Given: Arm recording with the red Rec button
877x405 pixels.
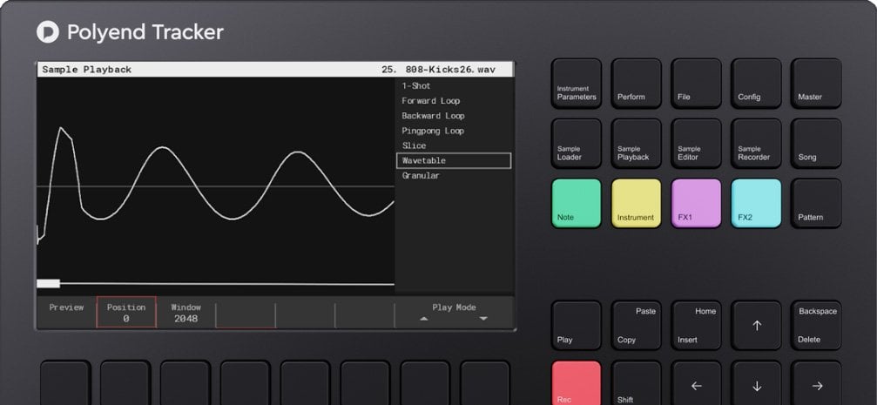Looking at the screenshot, I should [x=576, y=383].
